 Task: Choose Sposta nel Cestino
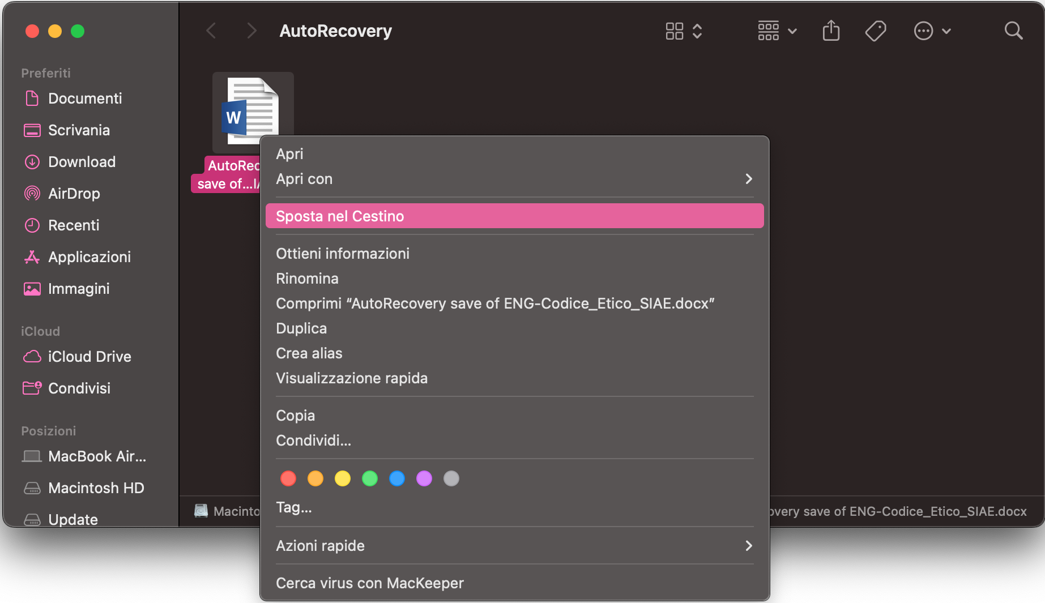pyautogui.click(x=514, y=216)
